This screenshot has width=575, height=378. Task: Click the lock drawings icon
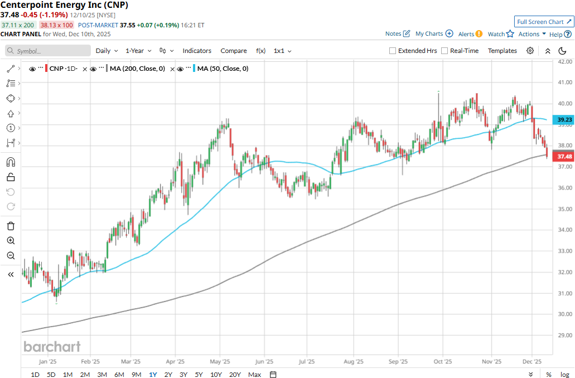coord(11,177)
